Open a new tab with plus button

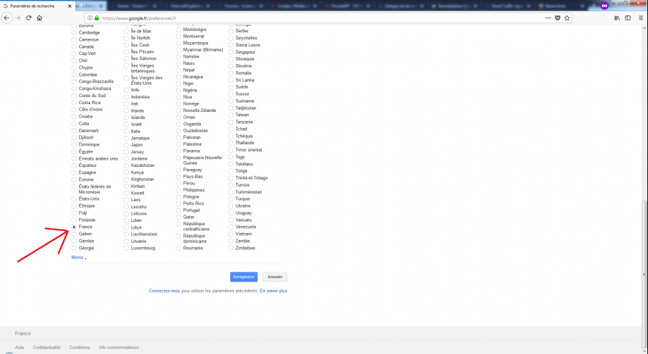tap(82, 6)
